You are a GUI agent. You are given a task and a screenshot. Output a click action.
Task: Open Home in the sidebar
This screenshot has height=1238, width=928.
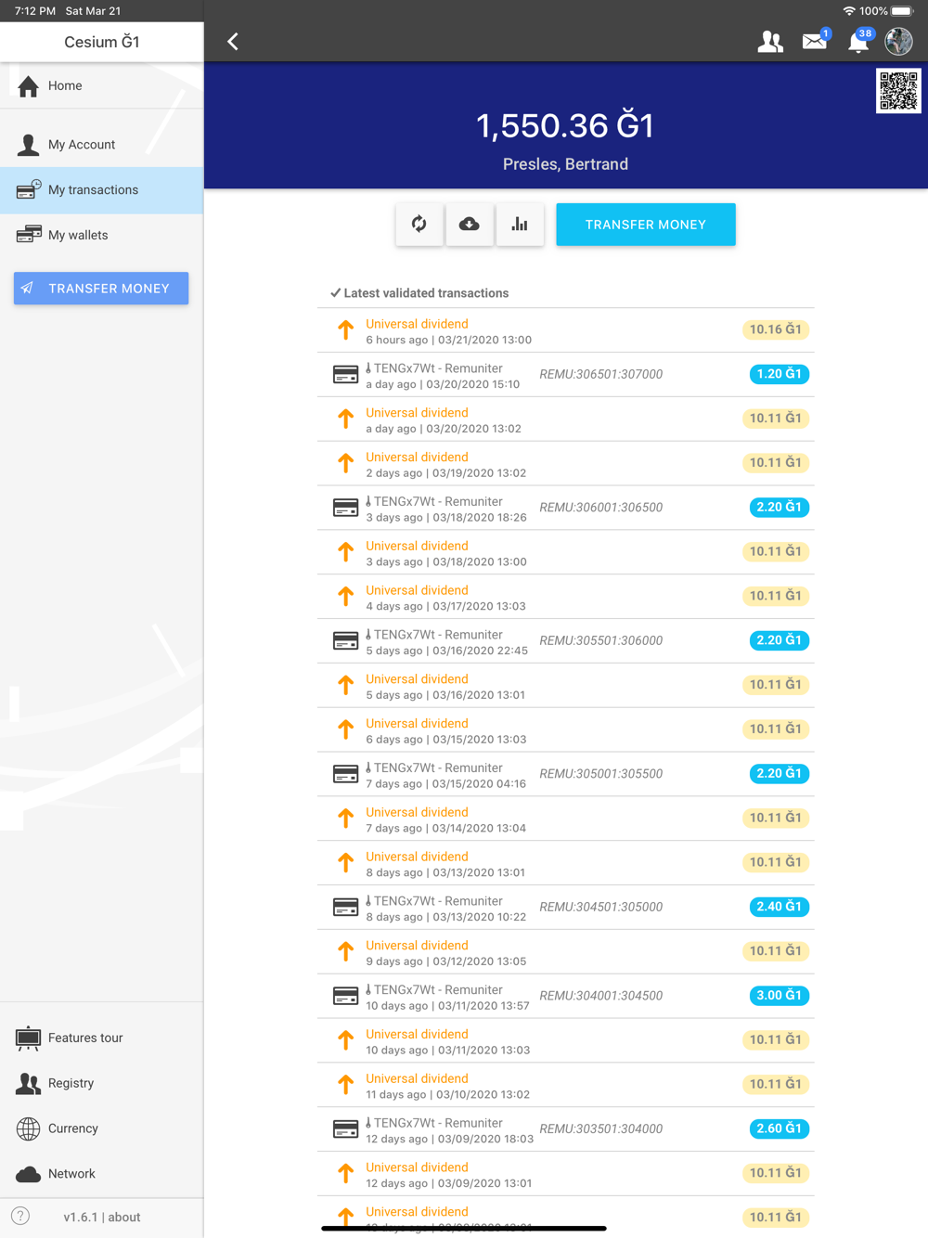click(102, 85)
